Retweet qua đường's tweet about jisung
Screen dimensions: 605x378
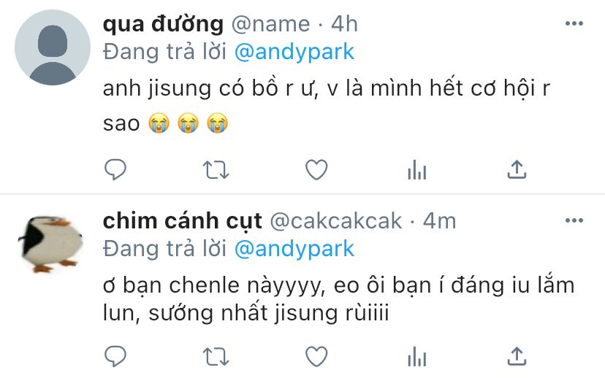click(x=216, y=170)
